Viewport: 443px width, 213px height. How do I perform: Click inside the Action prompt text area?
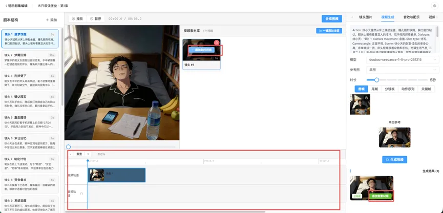pyautogui.click(x=393, y=40)
